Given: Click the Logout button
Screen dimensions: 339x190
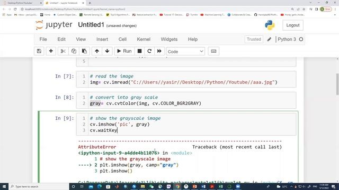Looking at the screenshot, I should (293, 25).
